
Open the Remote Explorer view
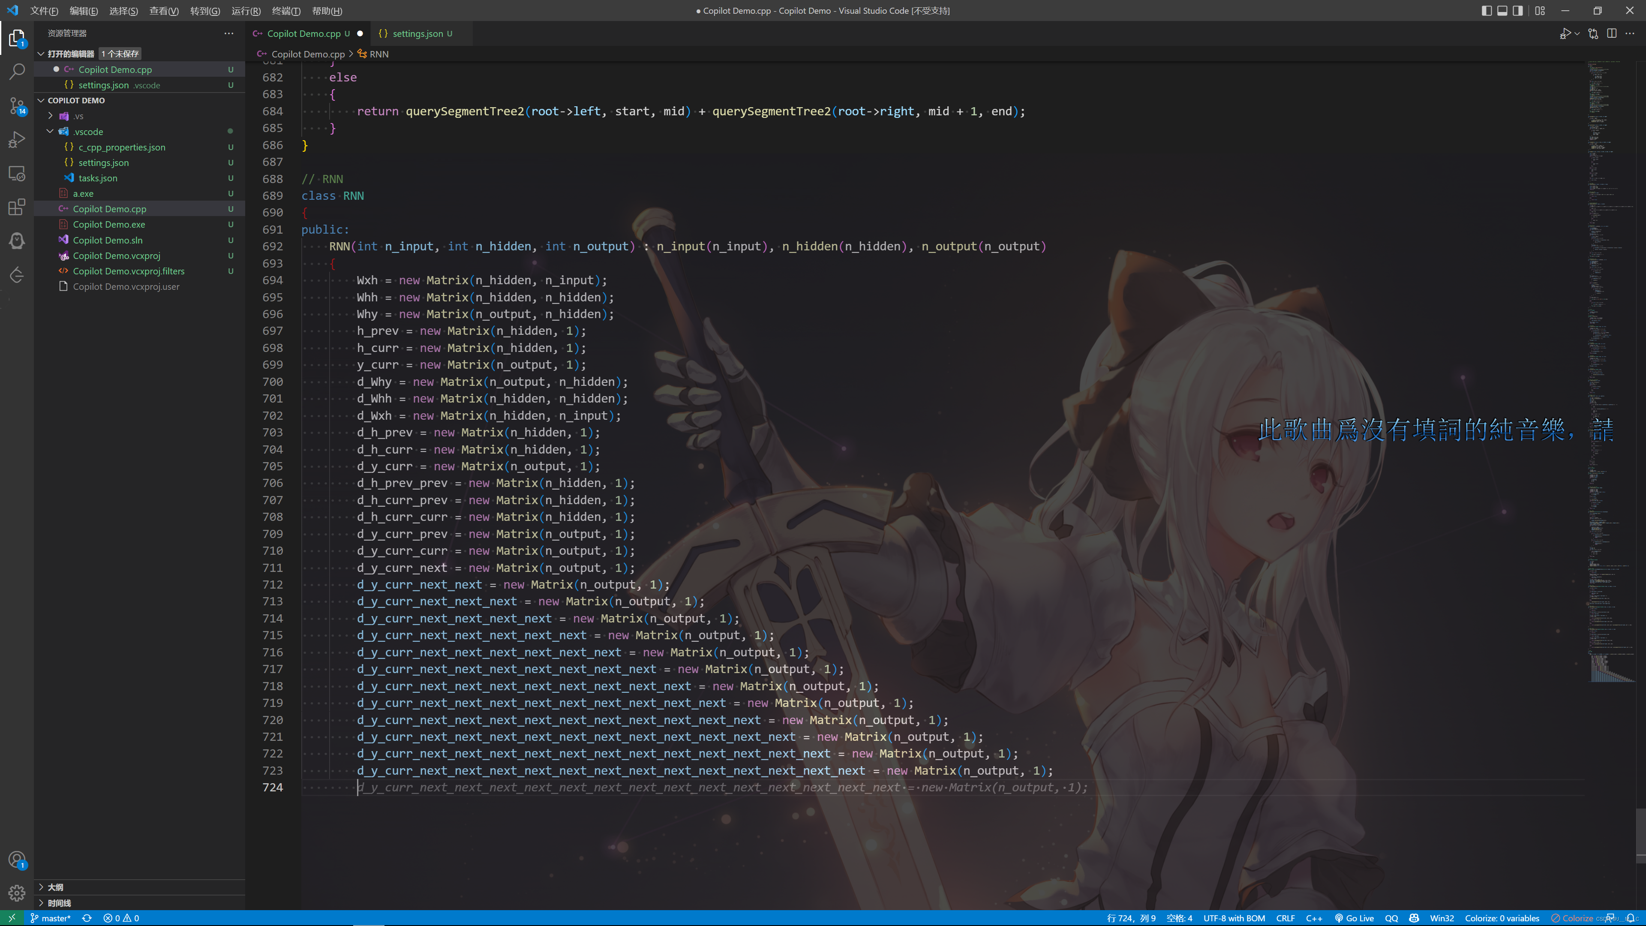coord(17,173)
